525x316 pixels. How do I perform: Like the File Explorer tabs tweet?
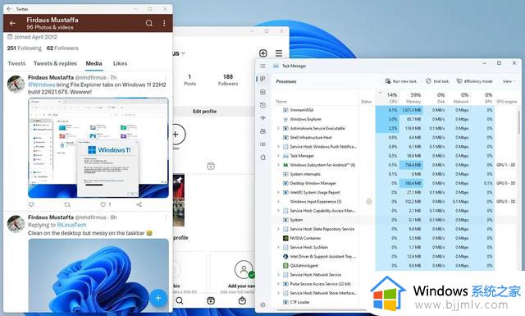tap(103, 204)
